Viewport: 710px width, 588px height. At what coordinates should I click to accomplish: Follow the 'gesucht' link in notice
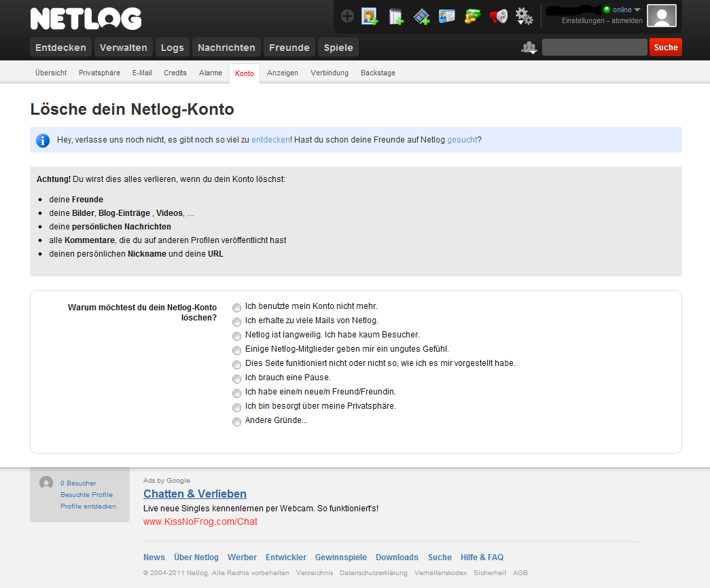coord(462,140)
